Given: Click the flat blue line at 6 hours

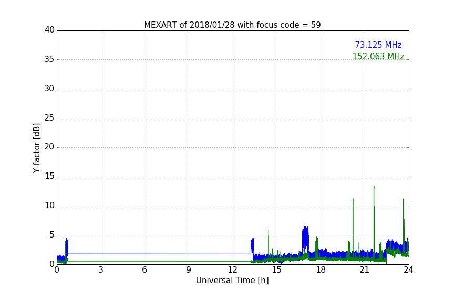Looking at the screenshot, I should [x=145, y=253].
